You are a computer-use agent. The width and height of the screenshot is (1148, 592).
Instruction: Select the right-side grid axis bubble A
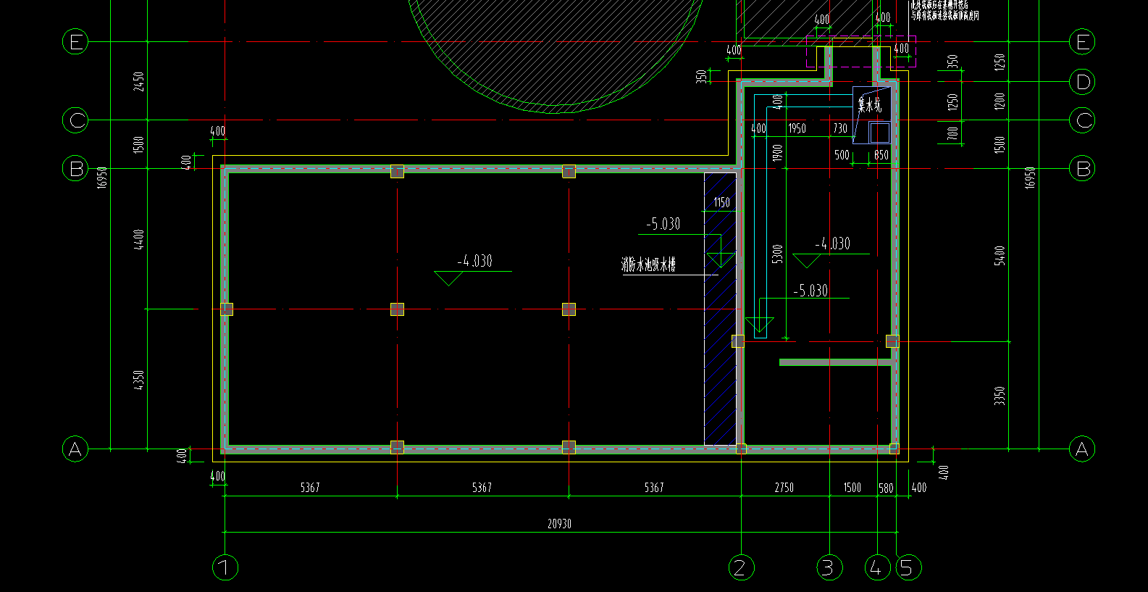tap(1083, 449)
